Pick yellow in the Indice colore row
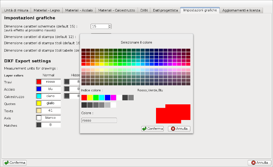The width and height of the screenshot is (273, 167). pos(90,98)
